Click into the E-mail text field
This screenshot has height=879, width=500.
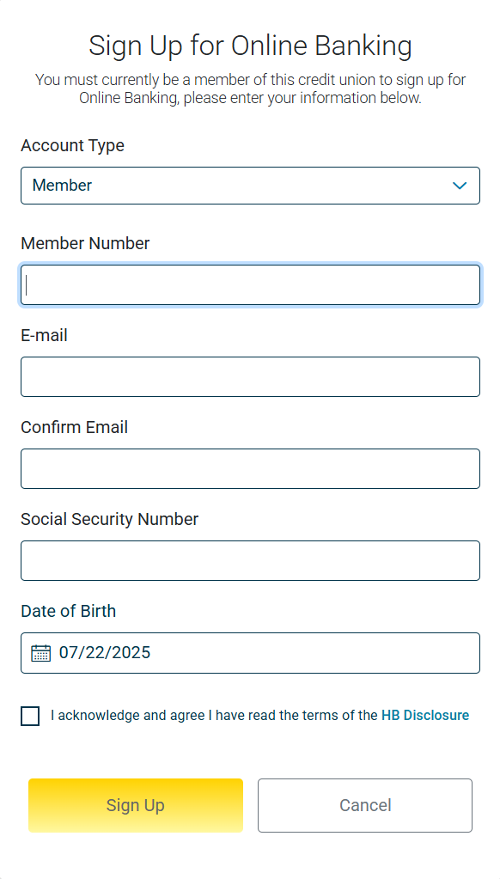point(250,376)
